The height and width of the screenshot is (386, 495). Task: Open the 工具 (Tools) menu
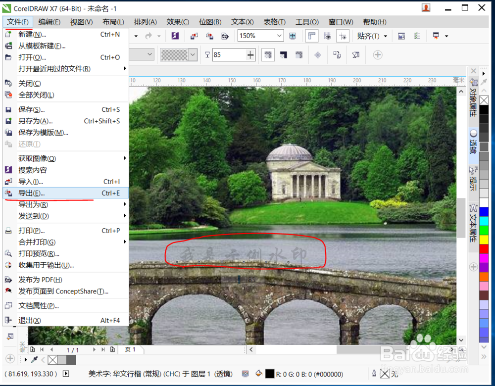coord(307,22)
